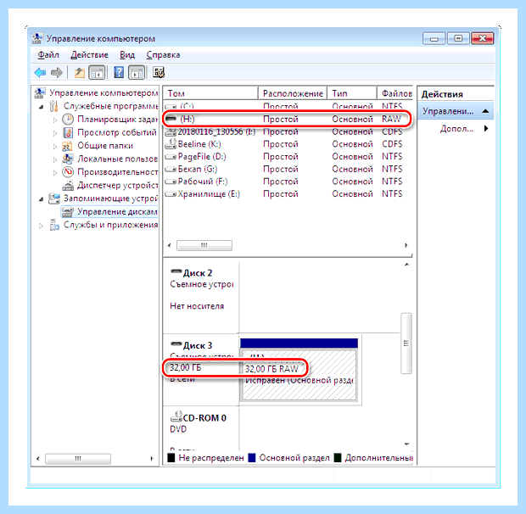Click the Device Manager icon
Viewport: 526px width, 514px height.
tap(68, 185)
